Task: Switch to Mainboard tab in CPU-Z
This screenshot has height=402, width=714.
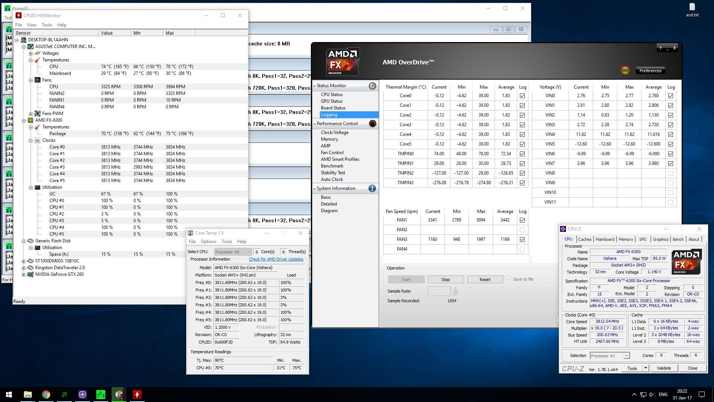Action: (x=605, y=239)
